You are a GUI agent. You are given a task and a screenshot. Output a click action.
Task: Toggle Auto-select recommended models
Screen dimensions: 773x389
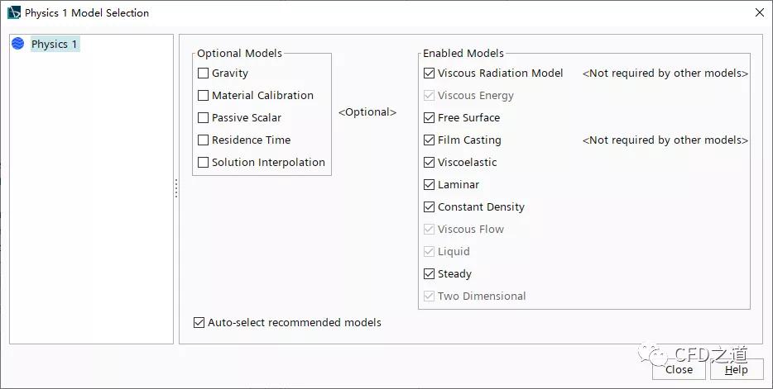coord(199,323)
